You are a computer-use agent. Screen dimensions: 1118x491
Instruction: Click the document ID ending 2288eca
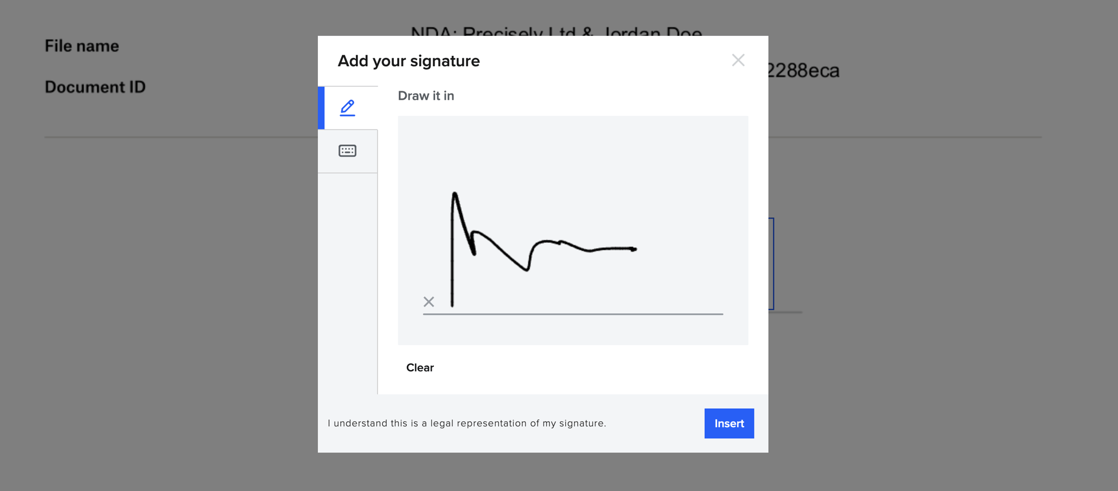[x=803, y=70]
